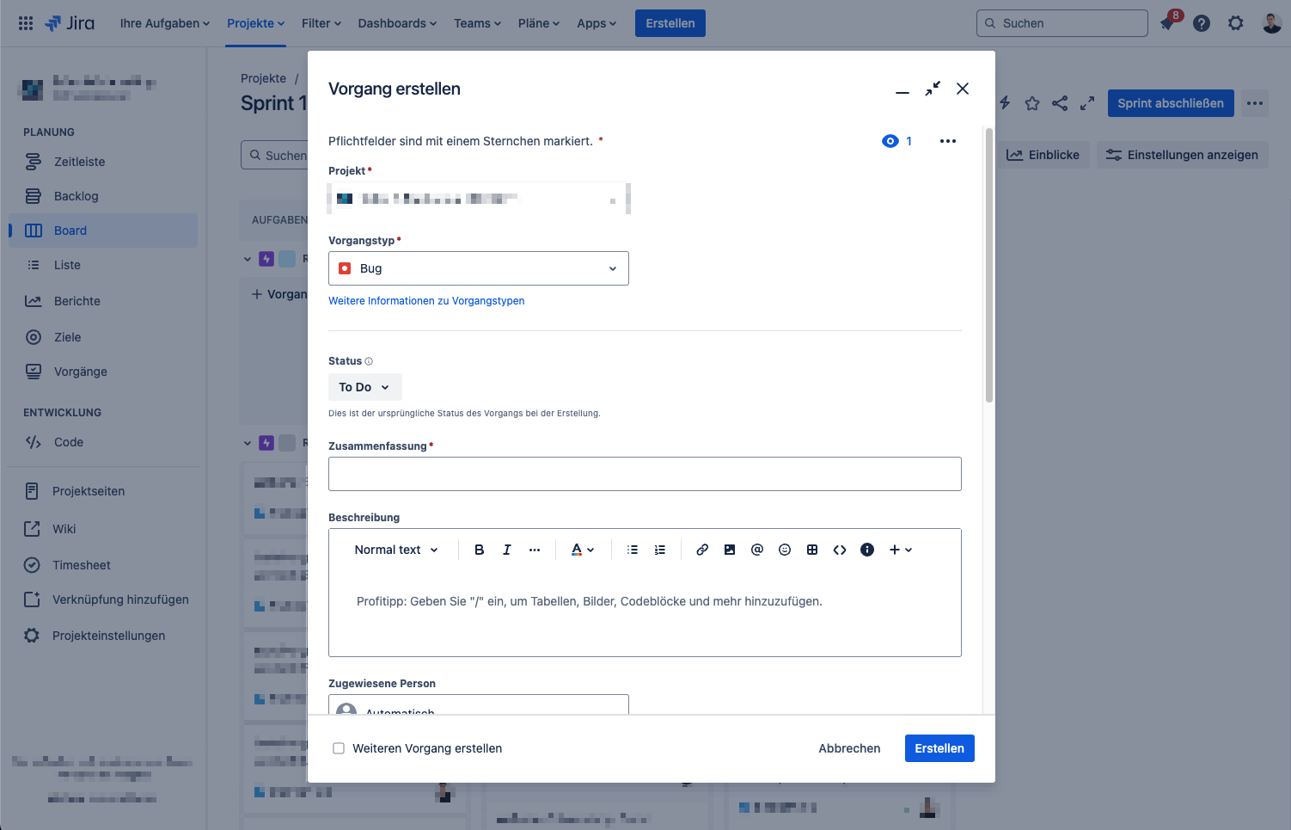Click Sprint abschließen button
Image resolution: width=1291 pixels, height=830 pixels.
(x=1171, y=103)
